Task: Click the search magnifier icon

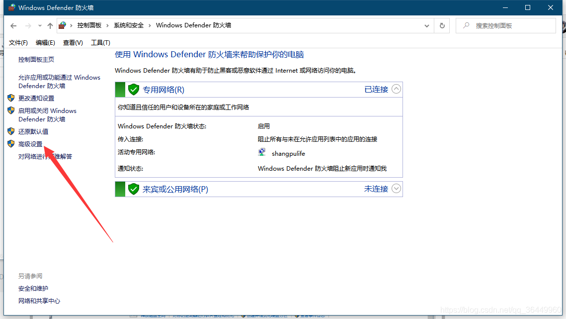Action: [x=467, y=26]
